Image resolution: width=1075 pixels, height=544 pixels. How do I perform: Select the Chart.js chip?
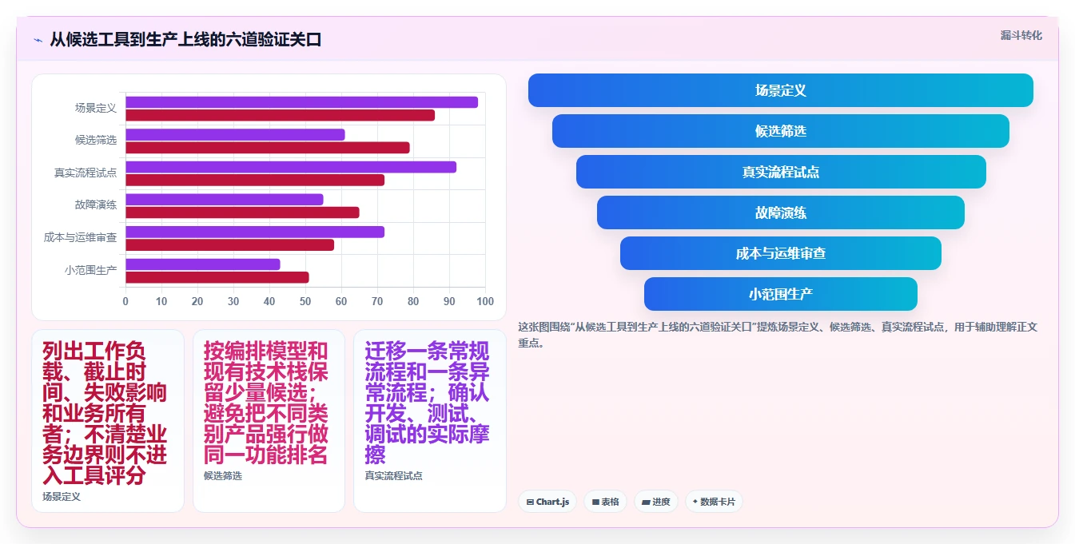pyautogui.click(x=547, y=502)
